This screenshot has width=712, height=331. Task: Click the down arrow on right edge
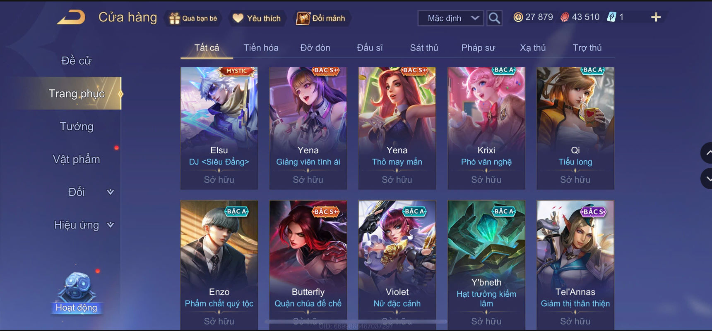(x=707, y=179)
